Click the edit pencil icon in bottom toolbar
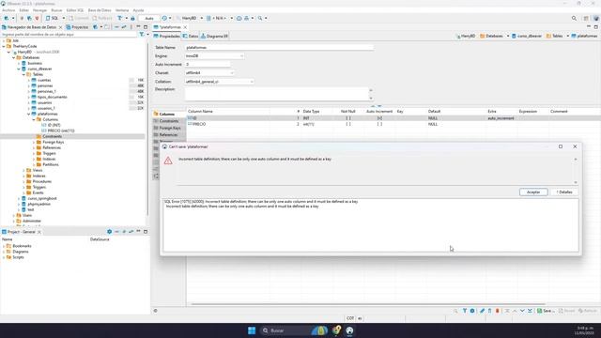The width and height of the screenshot is (601, 338). (482, 311)
